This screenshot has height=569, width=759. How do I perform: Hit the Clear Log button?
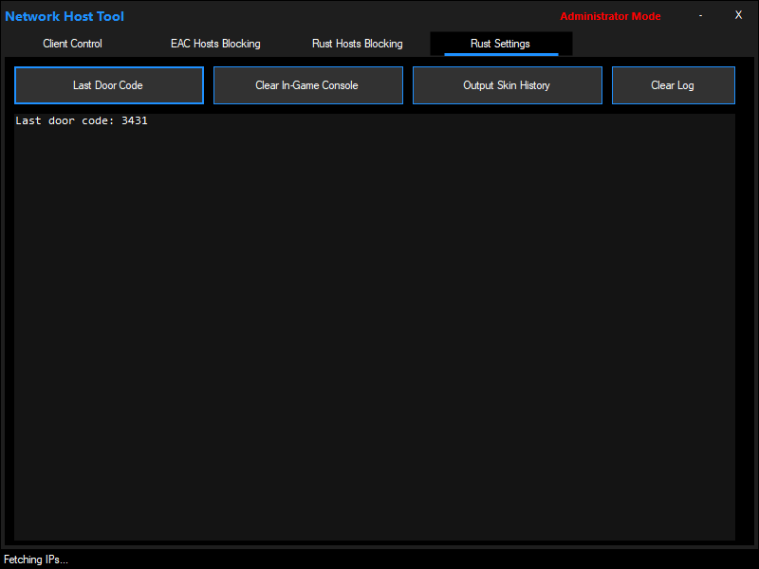click(673, 85)
